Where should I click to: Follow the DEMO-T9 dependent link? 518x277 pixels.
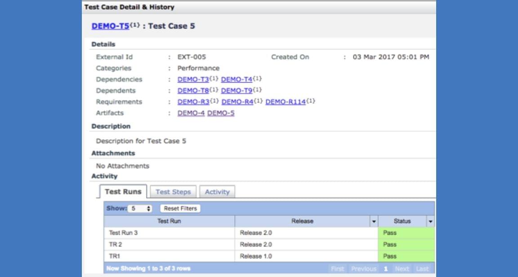pos(237,91)
